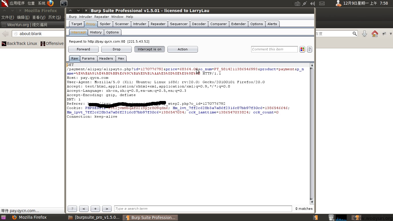Select the WooYun.org Firefox tab
Viewport: 393px width, 221px height.
pos(33,25)
